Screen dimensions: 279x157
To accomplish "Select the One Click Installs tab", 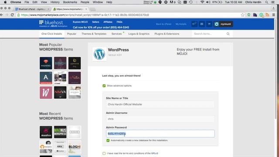I will coord(51,34).
